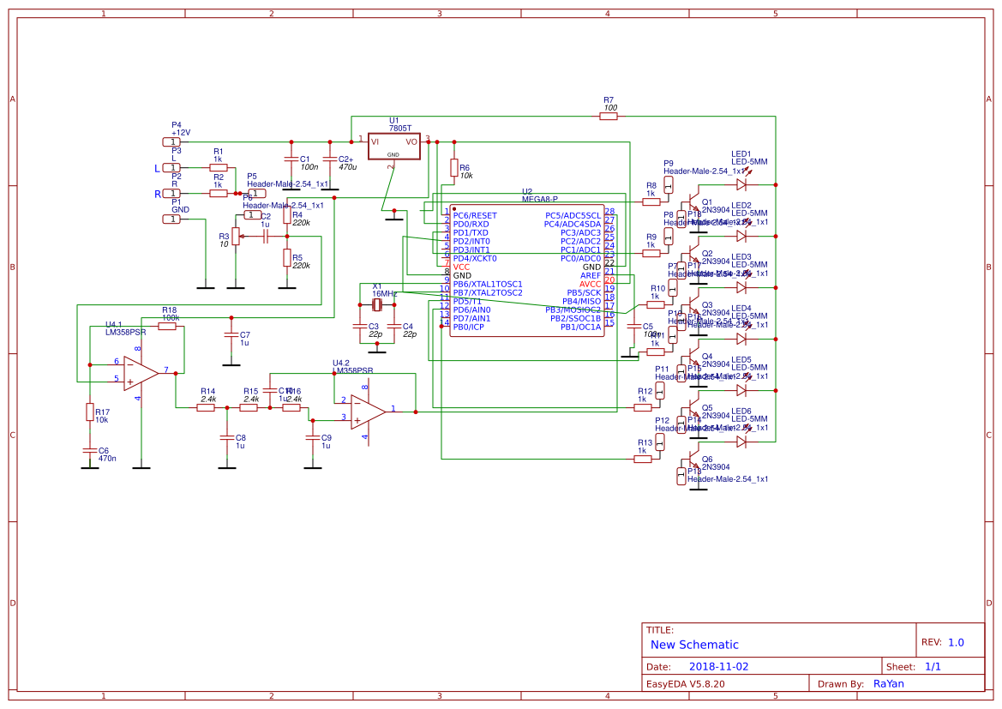Click capacitor C8 1u

(227, 438)
